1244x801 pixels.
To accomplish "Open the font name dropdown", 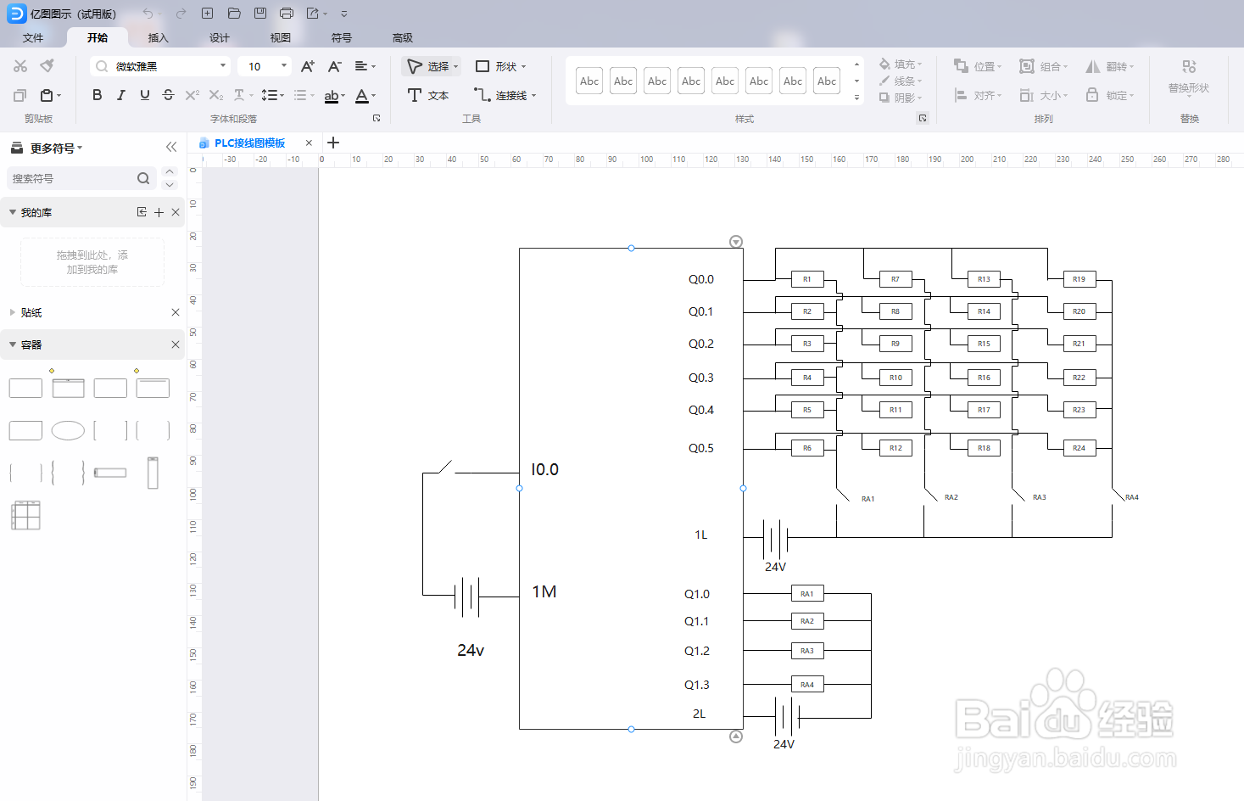I will coord(161,66).
